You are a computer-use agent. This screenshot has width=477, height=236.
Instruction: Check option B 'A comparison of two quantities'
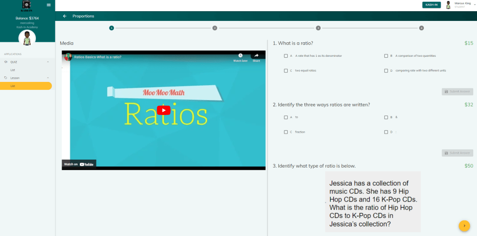point(386,56)
